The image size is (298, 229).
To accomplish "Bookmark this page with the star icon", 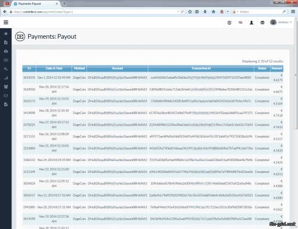I will (190, 12).
